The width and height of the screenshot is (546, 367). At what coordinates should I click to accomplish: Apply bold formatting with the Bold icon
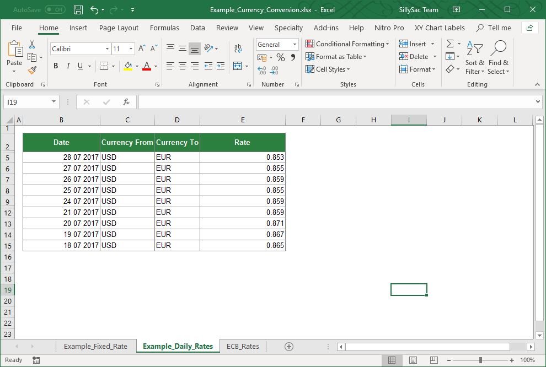pos(55,66)
